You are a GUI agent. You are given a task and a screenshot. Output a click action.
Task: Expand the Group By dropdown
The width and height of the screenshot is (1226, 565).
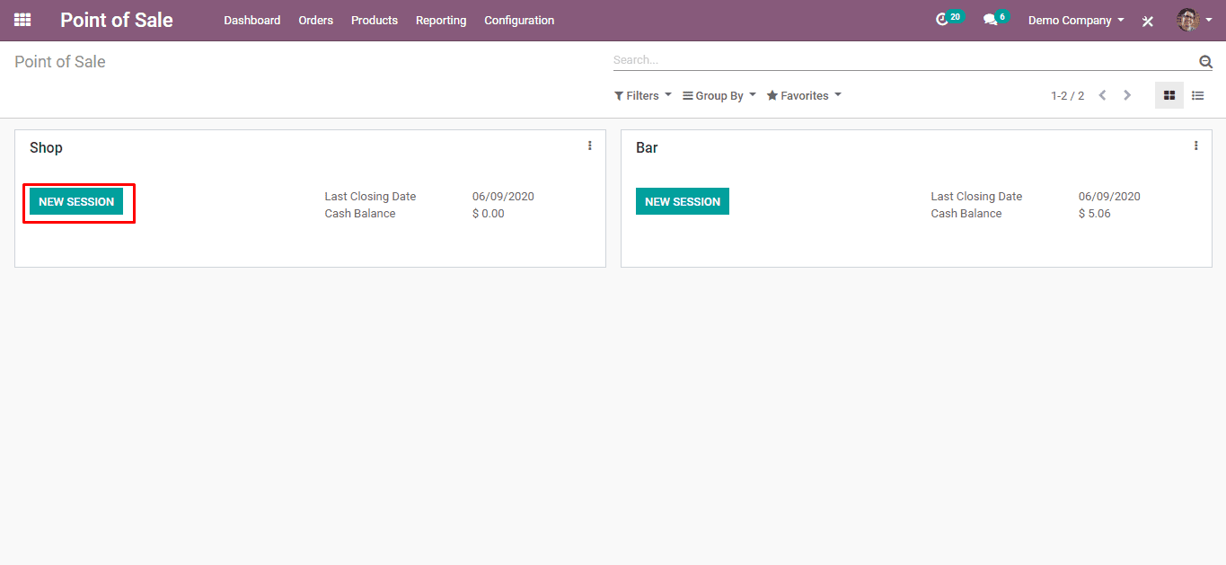[719, 96]
